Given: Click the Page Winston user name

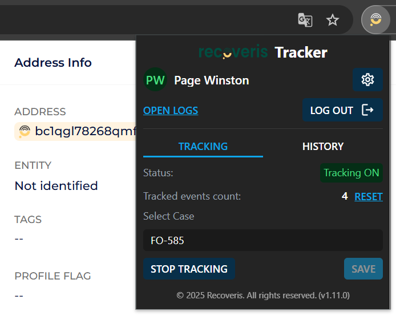Looking at the screenshot, I should click(x=211, y=80).
